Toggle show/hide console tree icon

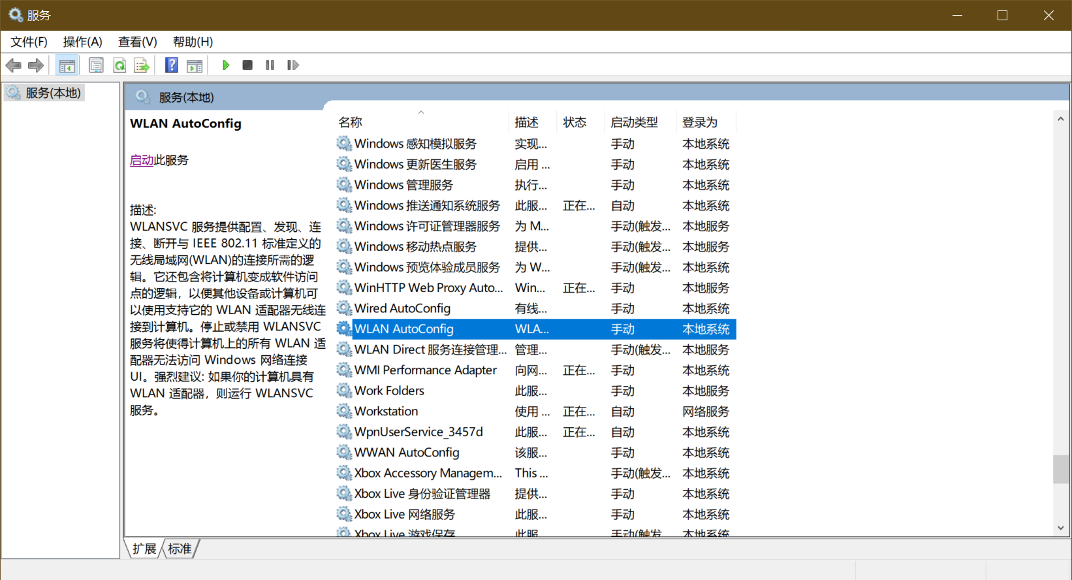[x=67, y=65]
